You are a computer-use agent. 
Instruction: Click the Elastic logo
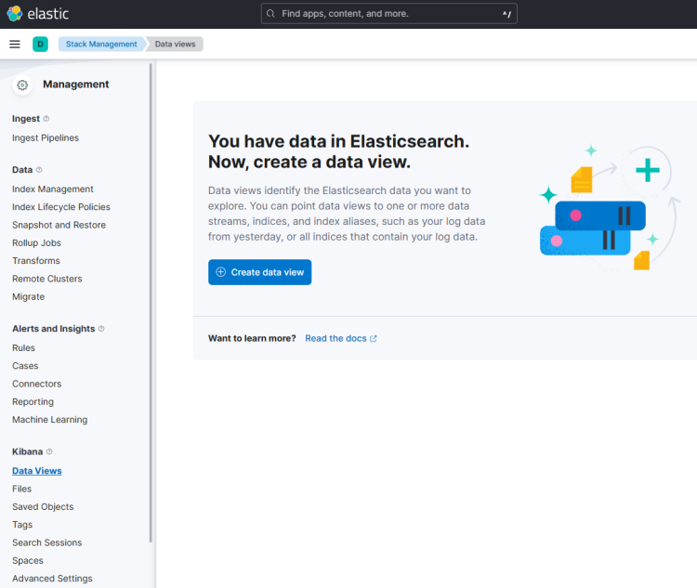(38, 14)
